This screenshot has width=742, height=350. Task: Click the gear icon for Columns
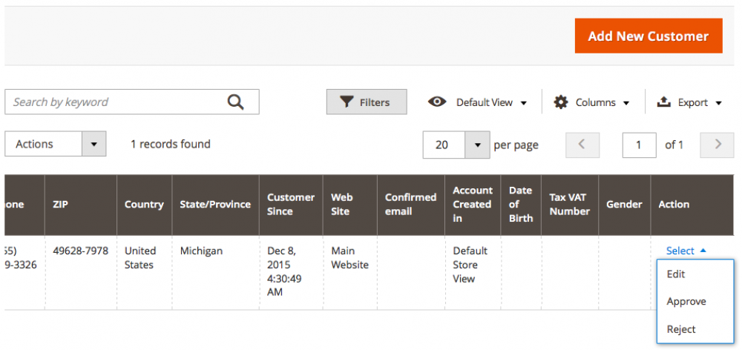click(x=561, y=102)
